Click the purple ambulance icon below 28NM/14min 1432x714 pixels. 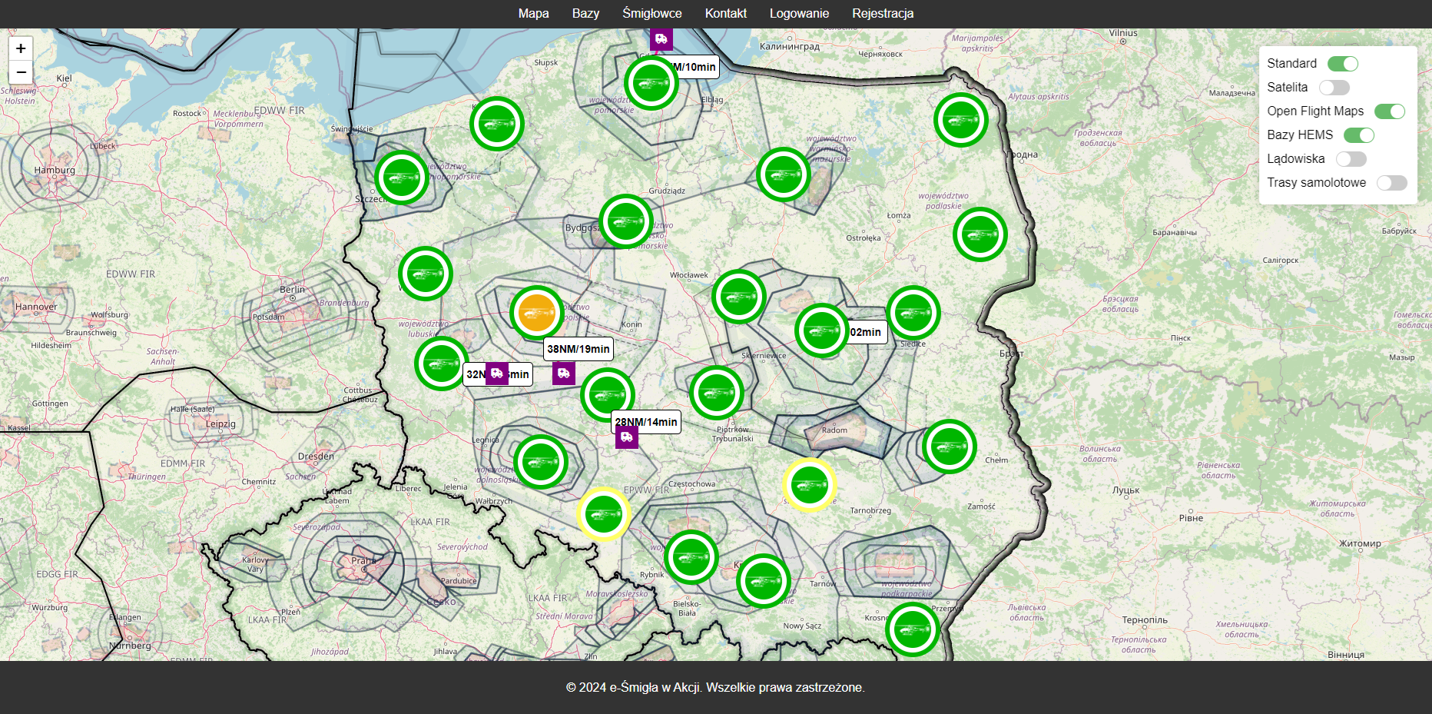click(627, 437)
